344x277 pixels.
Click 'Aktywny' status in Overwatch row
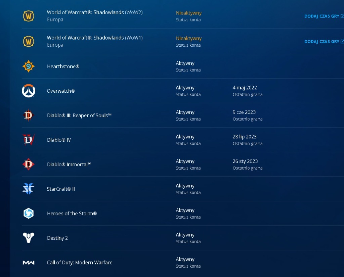[x=185, y=88]
